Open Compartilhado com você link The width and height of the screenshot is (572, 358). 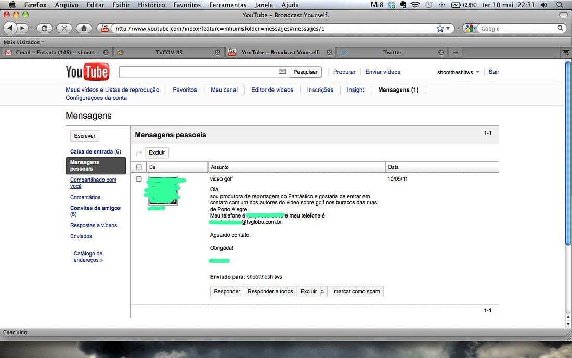pyautogui.click(x=94, y=183)
